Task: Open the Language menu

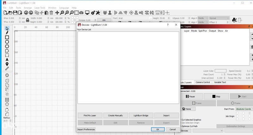Action: click(x=64, y=8)
